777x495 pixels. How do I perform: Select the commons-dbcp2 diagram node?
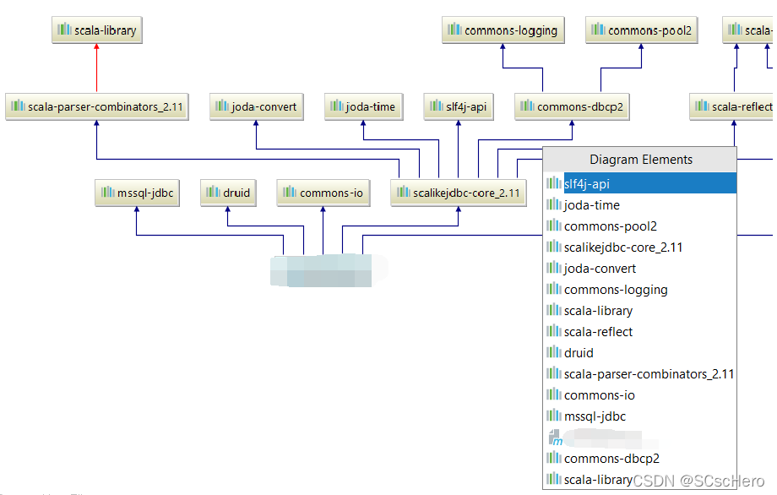(573, 107)
